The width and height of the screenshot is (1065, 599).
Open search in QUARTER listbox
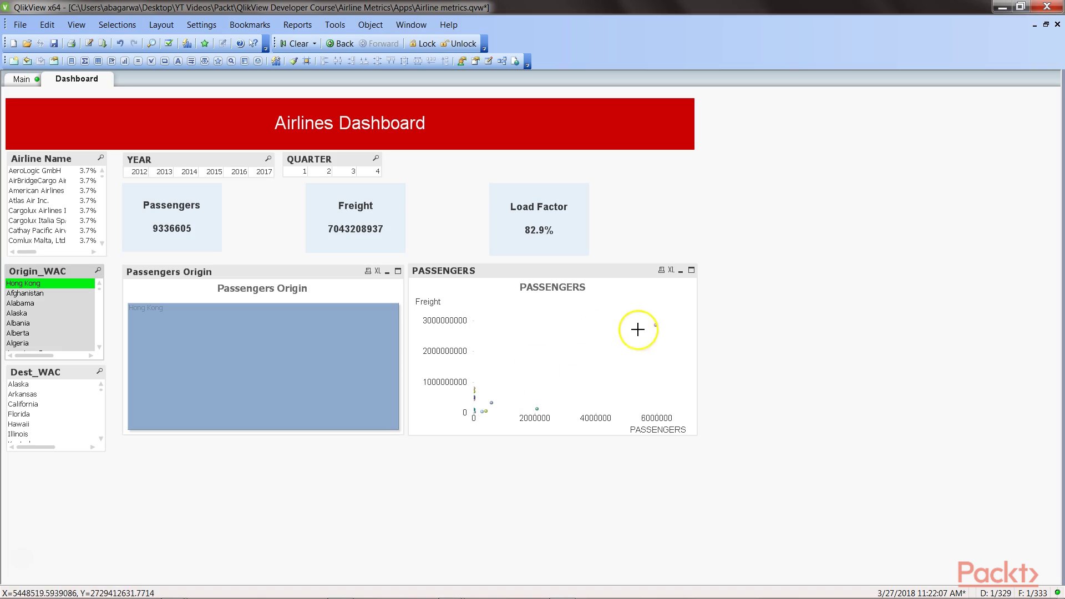pos(376,159)
